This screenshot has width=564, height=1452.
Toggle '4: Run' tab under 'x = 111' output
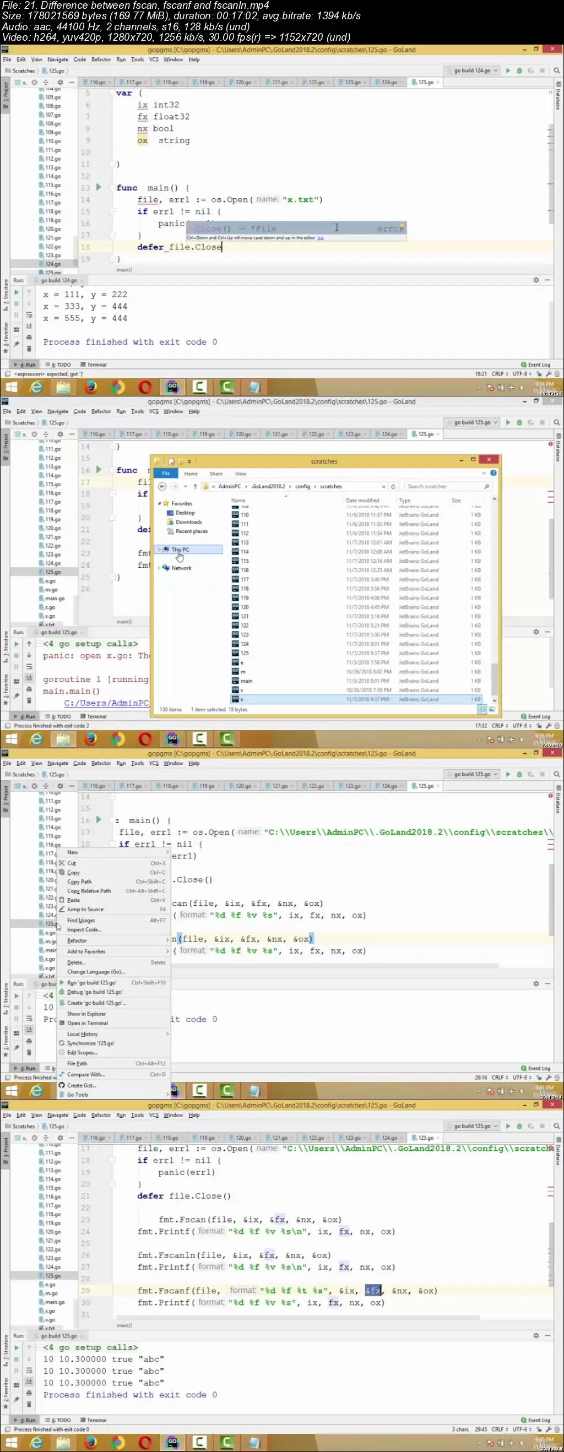point(24,365)
